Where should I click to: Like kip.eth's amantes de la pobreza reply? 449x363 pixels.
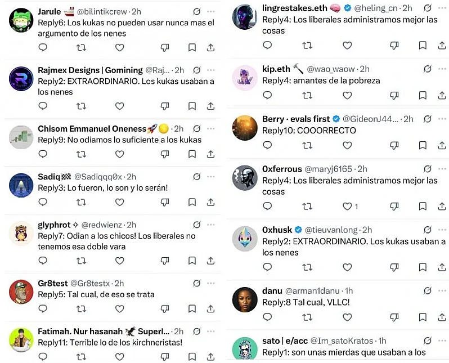pos(347,96)
